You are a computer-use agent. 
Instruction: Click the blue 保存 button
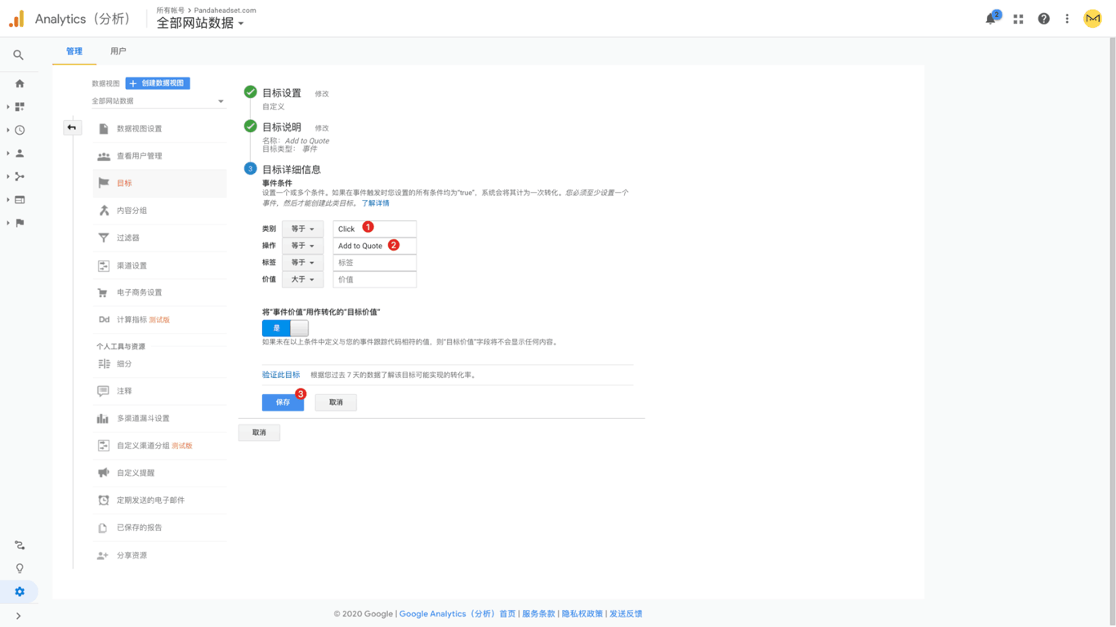tap(283, 402)
